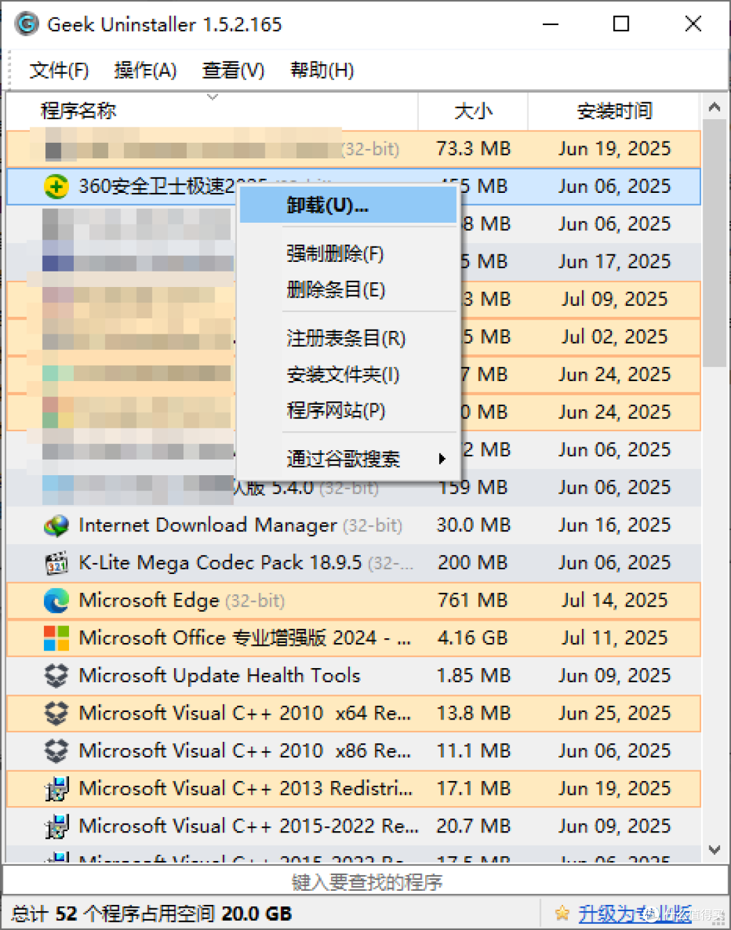Image resolution: width=731 pixels, height=930 pixels.
Task: Click the 4.16 GB size cell
Action: (472, 638)
